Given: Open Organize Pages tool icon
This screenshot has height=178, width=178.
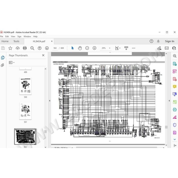Looking at the screenshot, I should click(x=175, y=71).
